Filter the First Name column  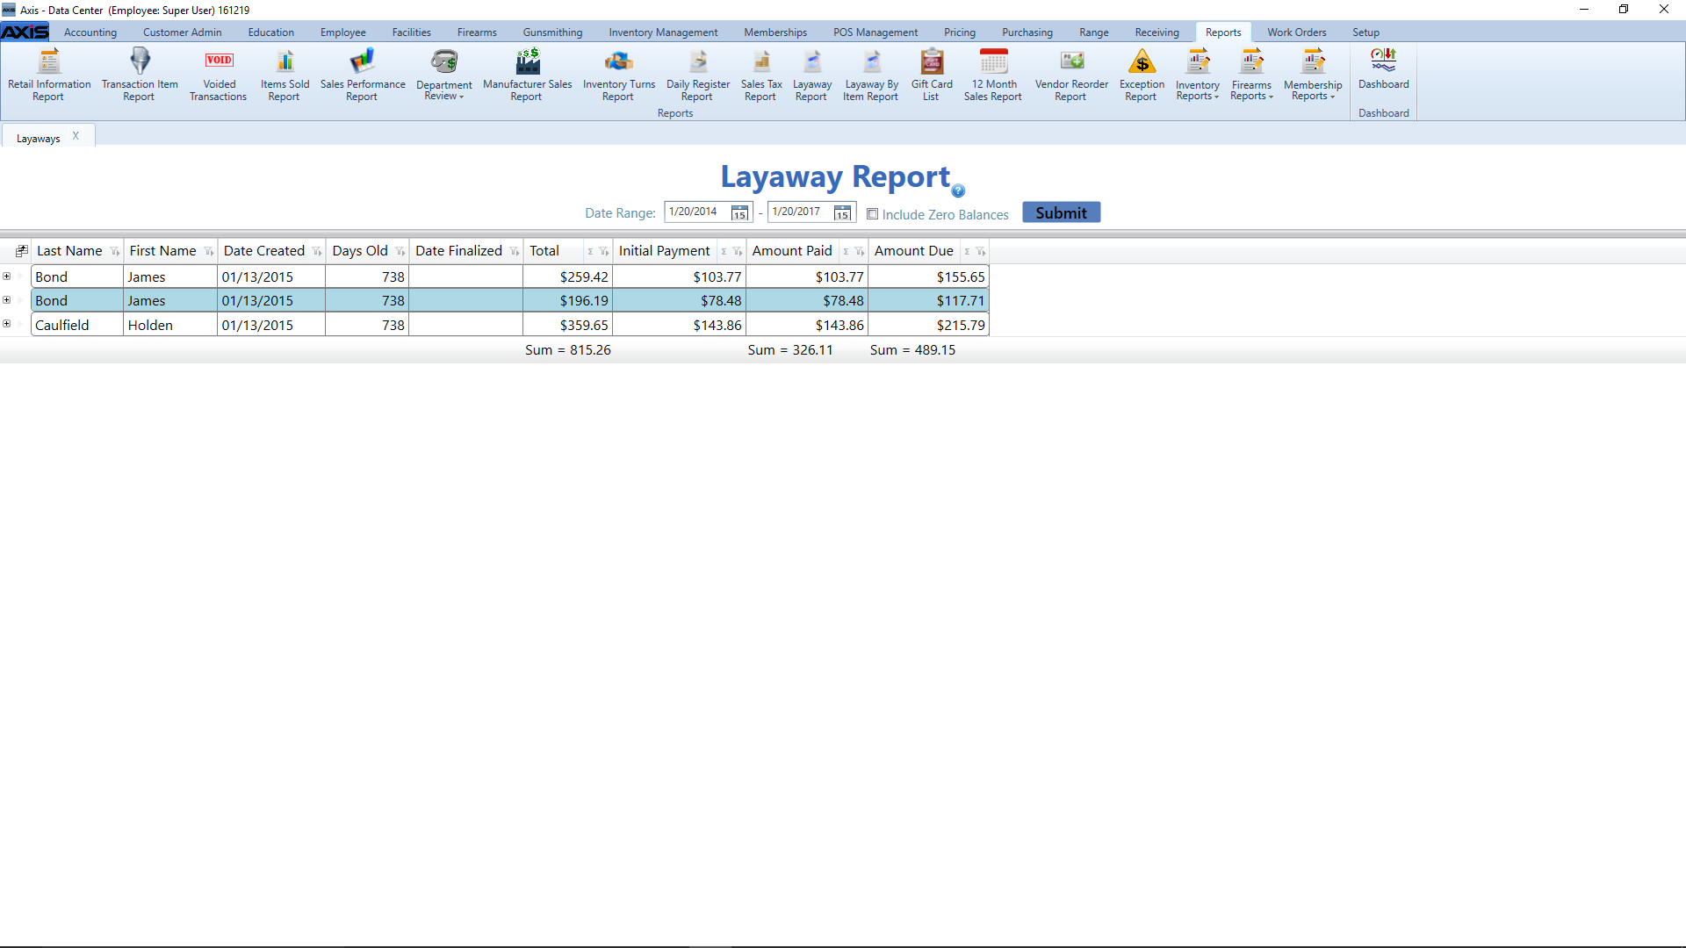[x=208, y=252]
